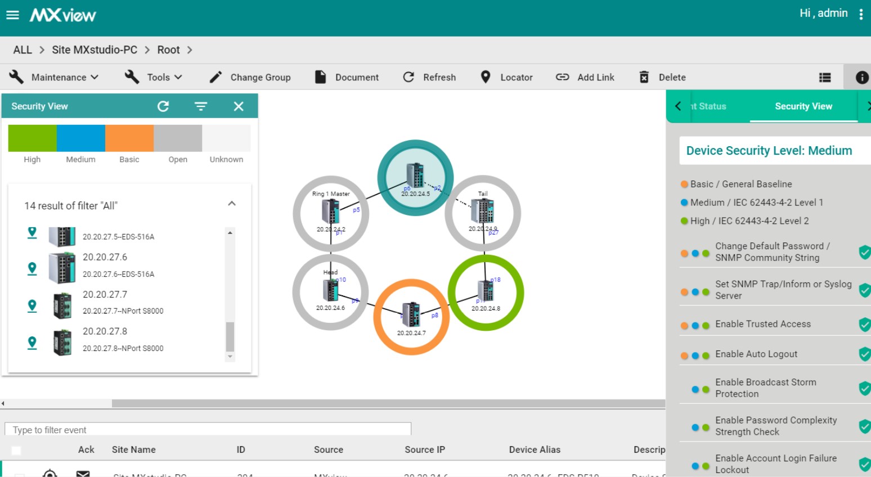Open the admin options kebab menu

(x=861, y=14)
